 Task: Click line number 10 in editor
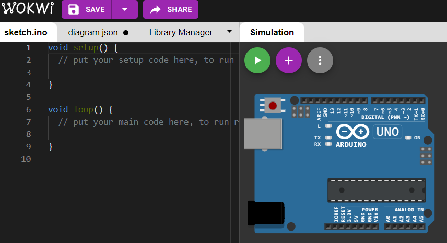click(x=26, y=159)
